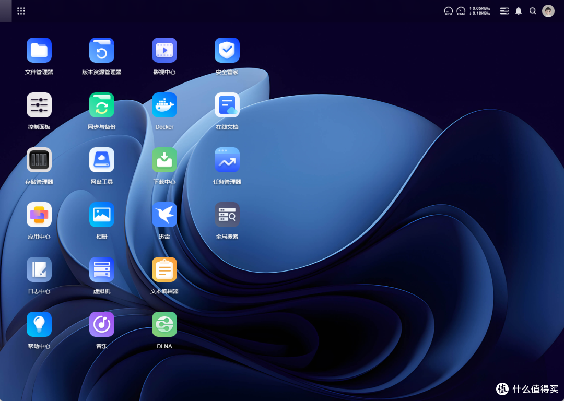The width and height of the screenshot is (564, 401).
Task: Launch the 虚拟机 virtual machine app
Action: point(102,269)
